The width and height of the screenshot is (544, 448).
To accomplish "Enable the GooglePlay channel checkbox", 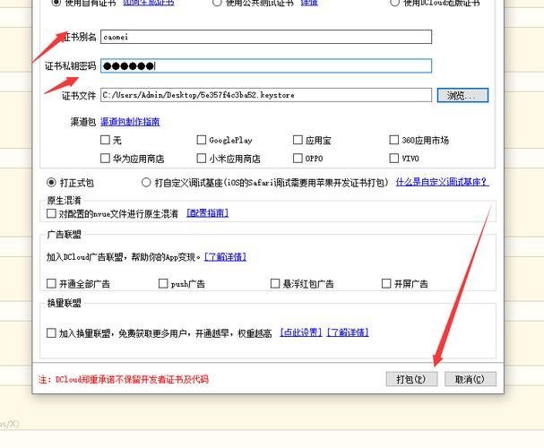I will click(x=202, y=140).
